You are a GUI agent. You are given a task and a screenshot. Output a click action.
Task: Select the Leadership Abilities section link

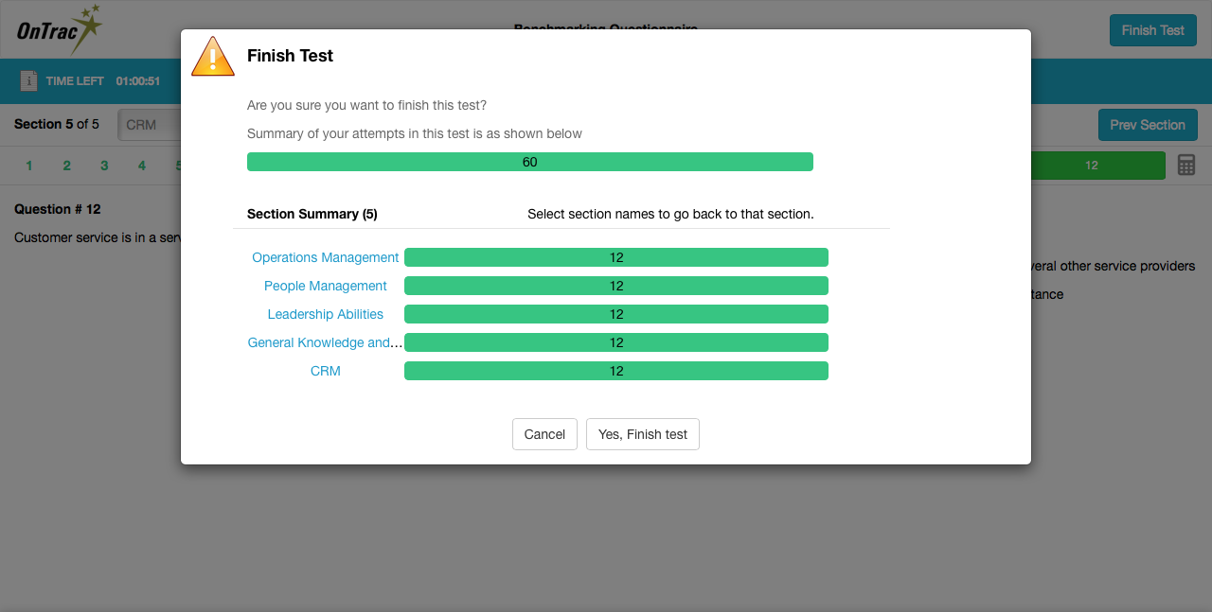[x=325, y=314]
